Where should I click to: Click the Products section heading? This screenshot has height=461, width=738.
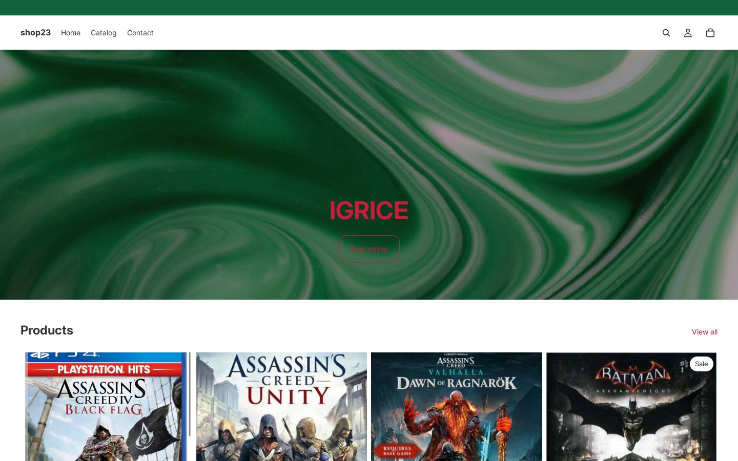pyautogui.click(x=47, y=330)
